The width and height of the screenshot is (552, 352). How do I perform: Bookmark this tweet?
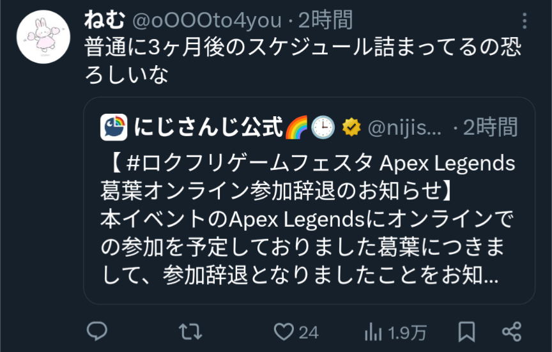point(466,332)
